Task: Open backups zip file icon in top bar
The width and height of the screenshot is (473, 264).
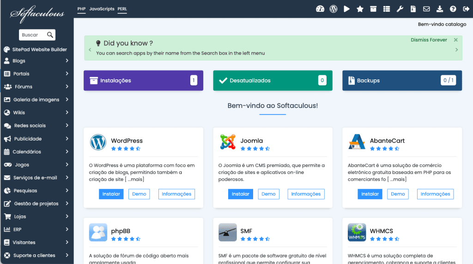Action: pos(413,9)
